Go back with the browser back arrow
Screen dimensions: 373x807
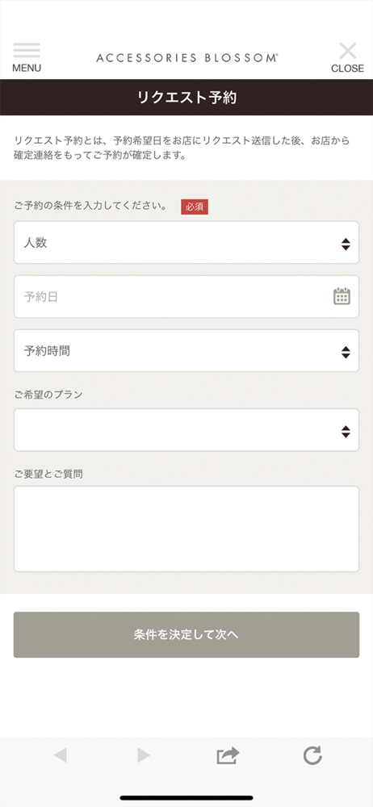(61, 755)
